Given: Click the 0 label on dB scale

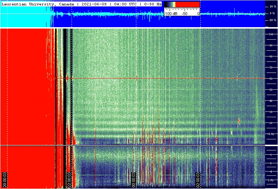Looking at the screenshot, I should (198, 14).
